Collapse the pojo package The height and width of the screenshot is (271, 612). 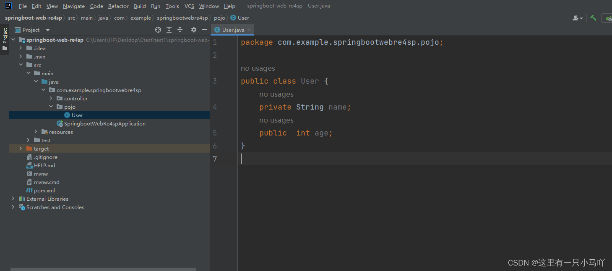(x=51, y=107)
